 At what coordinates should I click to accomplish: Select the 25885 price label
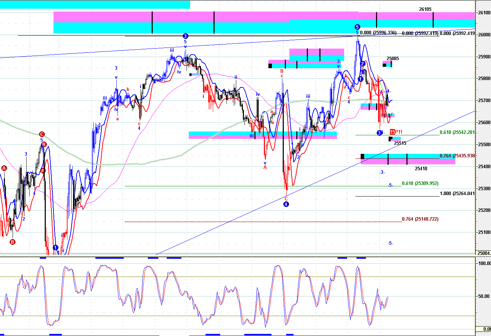click(393, 58)
